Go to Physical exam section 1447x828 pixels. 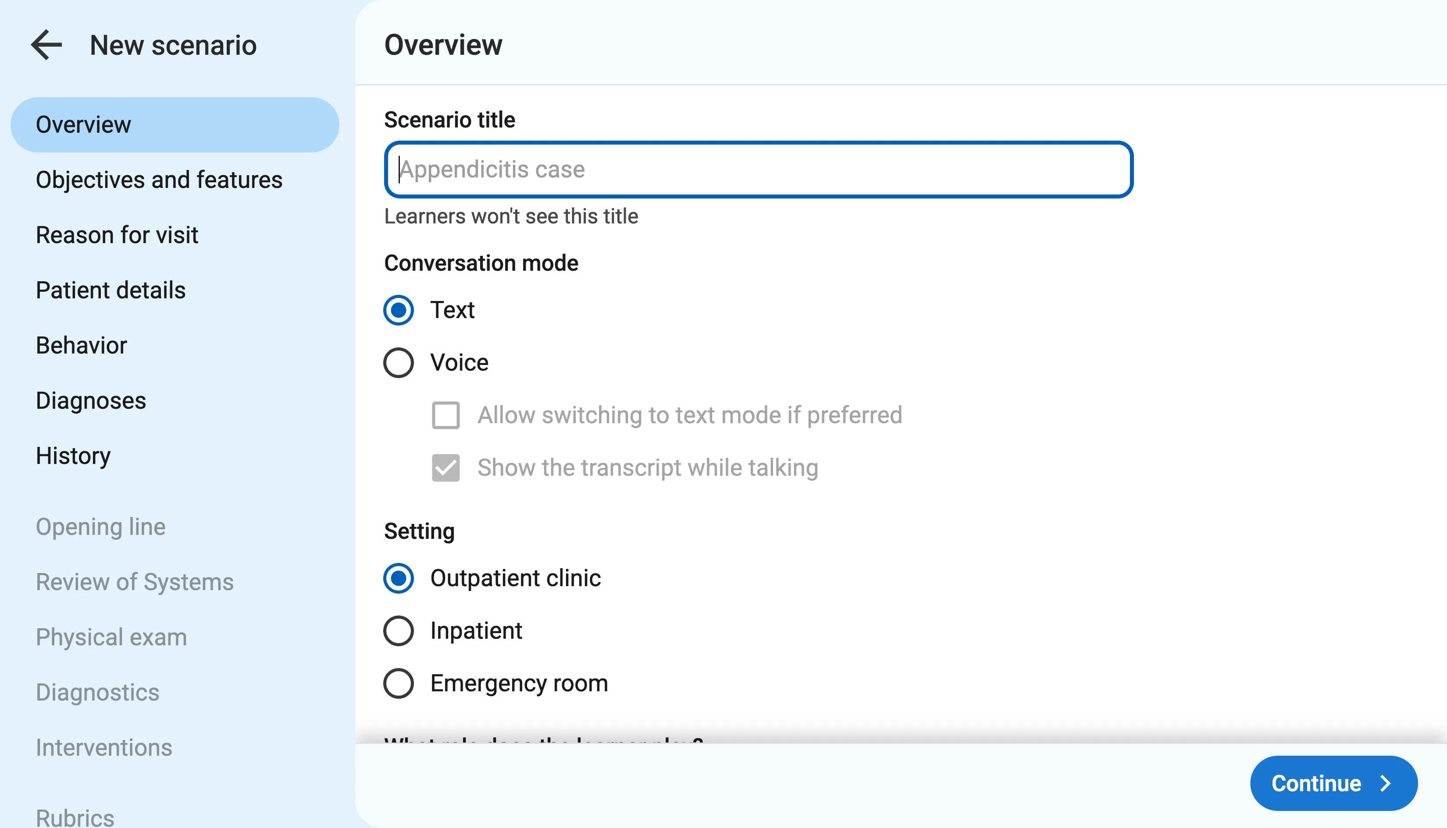pos(111,637)
